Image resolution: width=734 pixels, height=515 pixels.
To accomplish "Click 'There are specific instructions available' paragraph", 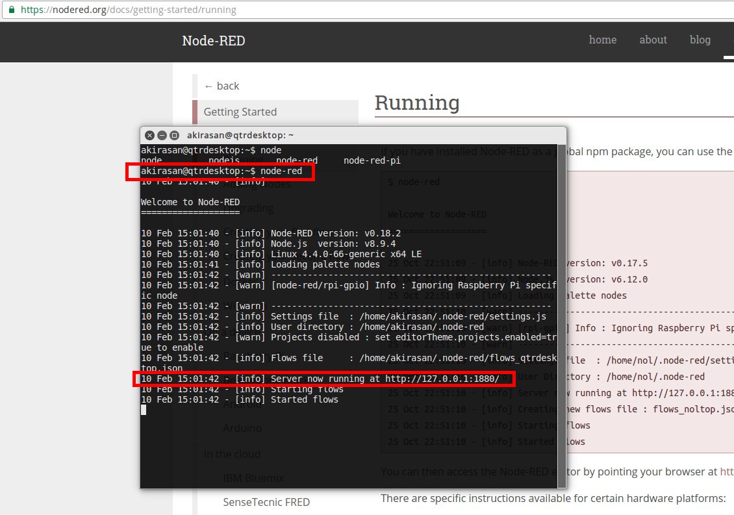I will click(x=553, y=498).
